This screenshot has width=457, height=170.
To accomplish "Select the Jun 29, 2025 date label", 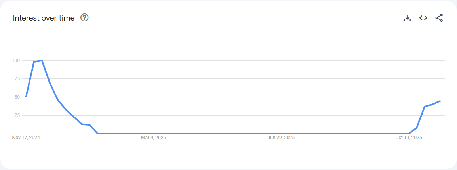I will click(x=281, y=138).
